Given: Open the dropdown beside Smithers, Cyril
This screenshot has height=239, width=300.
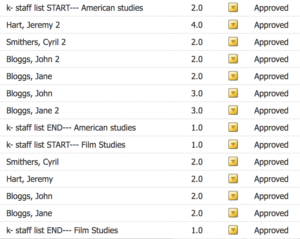Looking at the screenshot, I should 233,162.
